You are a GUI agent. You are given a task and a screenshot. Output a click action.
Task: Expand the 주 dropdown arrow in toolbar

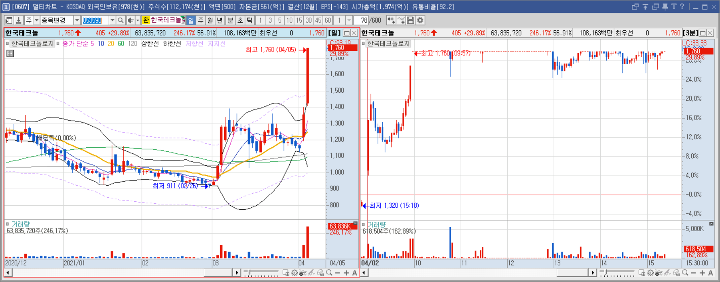point(36,20)
